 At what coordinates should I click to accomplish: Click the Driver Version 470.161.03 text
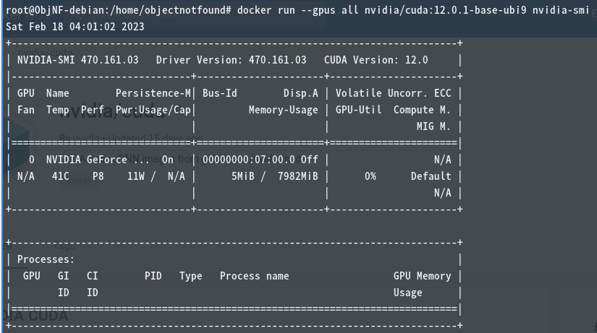[231, 60]
